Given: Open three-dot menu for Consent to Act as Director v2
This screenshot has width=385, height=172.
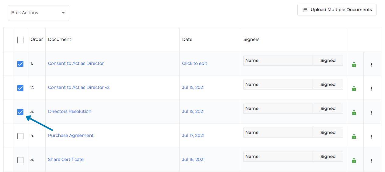Looking at the screenshot, I should pyautogui.click(x=371, y=89).
